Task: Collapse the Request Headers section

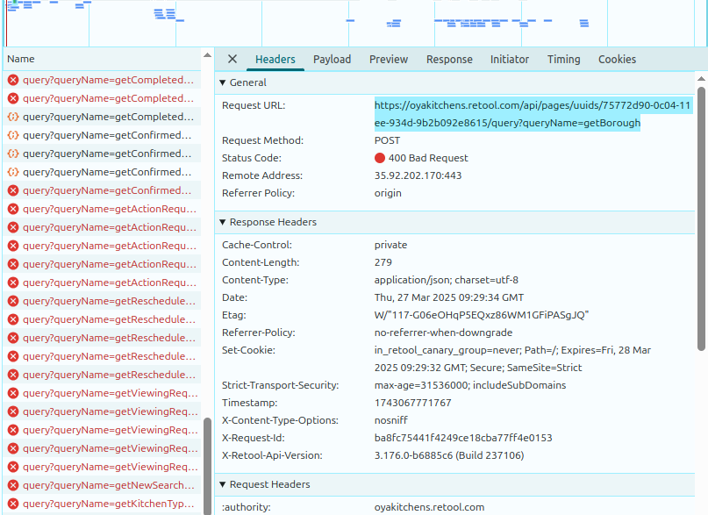Action: [x=223, y=484]
